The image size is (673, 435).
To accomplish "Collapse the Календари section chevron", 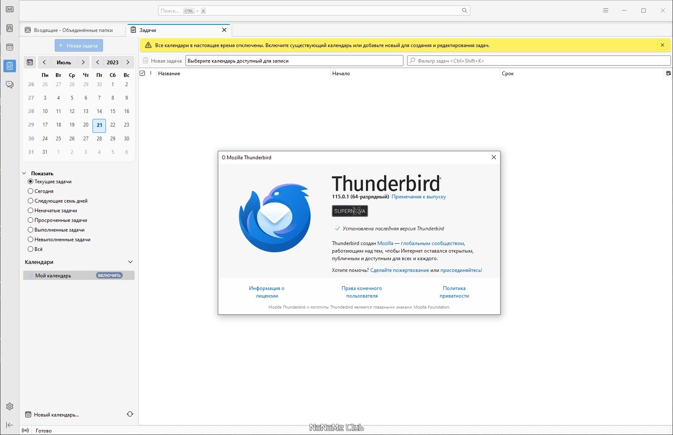I will click(130, 262).
